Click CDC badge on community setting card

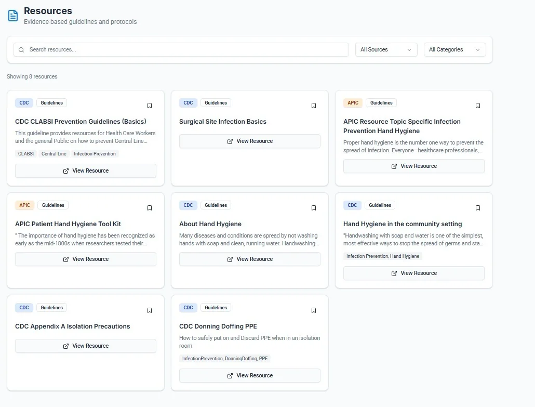click(x=353, y=205)
